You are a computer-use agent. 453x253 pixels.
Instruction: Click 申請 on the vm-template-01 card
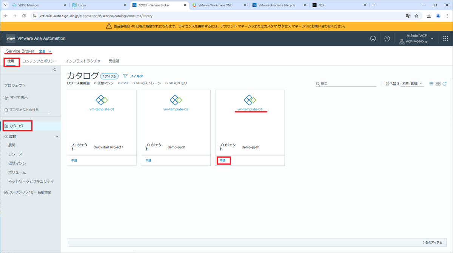(x=74, y=160)
